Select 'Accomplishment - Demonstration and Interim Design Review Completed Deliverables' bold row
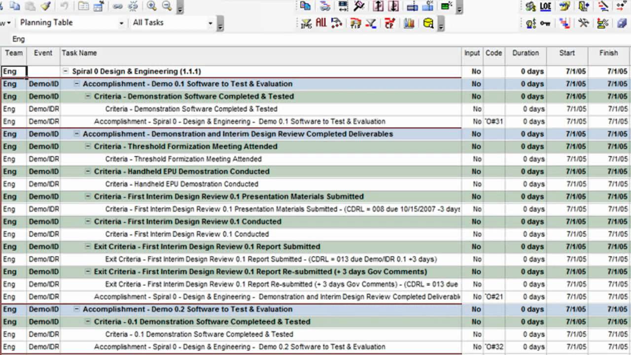 (315, 134)
